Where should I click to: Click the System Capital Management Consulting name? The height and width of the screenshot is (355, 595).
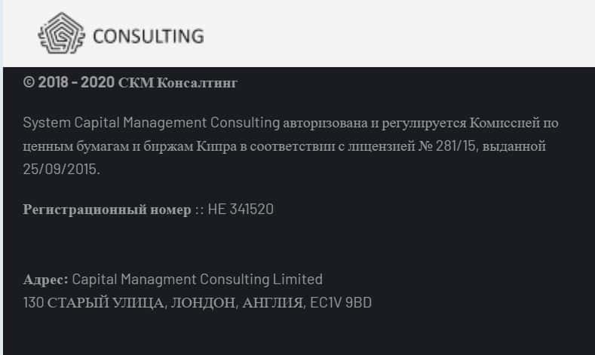(x=152, y=123)
